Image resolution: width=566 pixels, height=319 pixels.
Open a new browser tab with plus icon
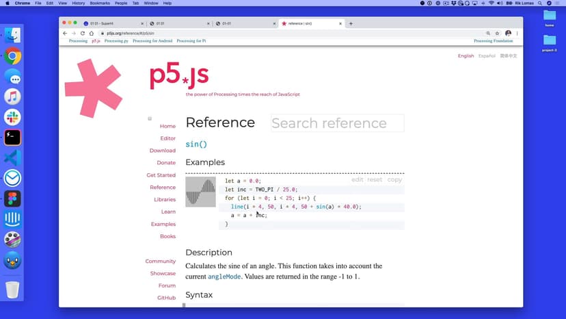(x=351, y=23)
